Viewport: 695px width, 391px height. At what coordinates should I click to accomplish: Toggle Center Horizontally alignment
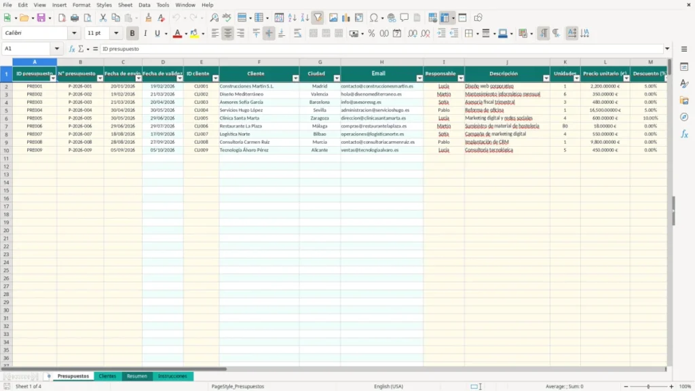[228, 33]
